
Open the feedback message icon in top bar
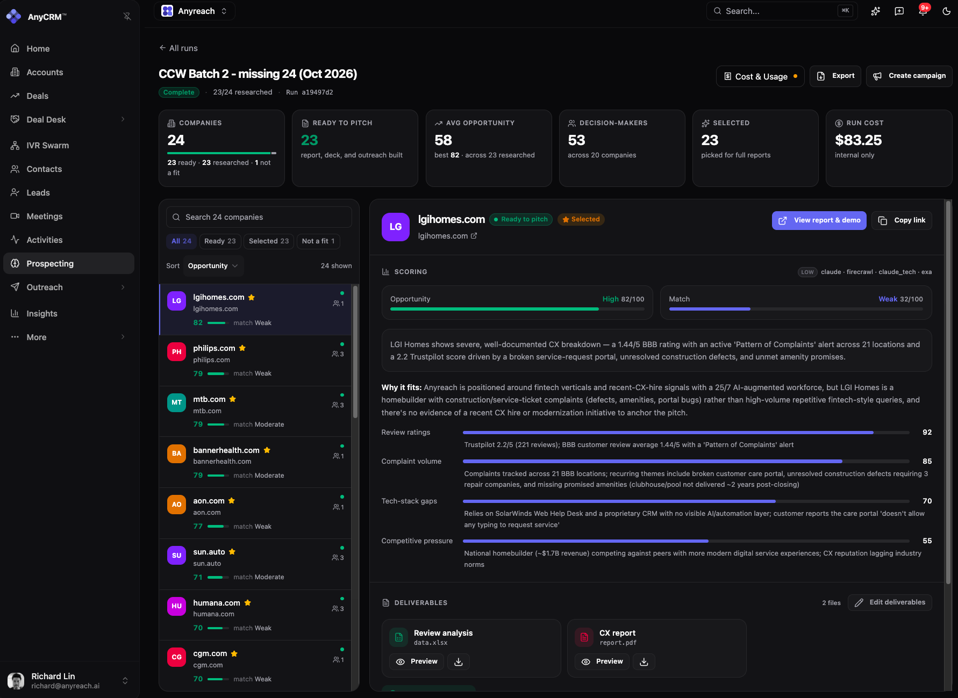click(899, 11)
